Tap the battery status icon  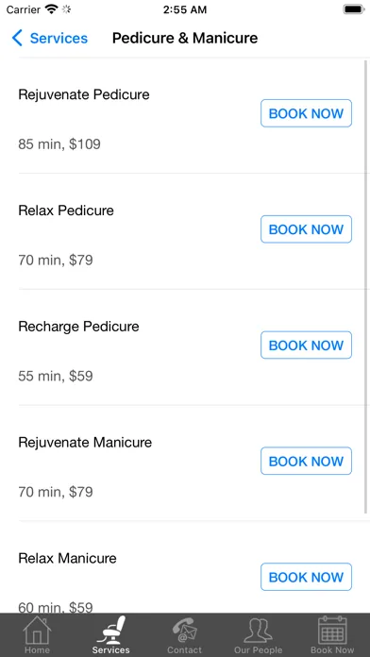point(354,9)
